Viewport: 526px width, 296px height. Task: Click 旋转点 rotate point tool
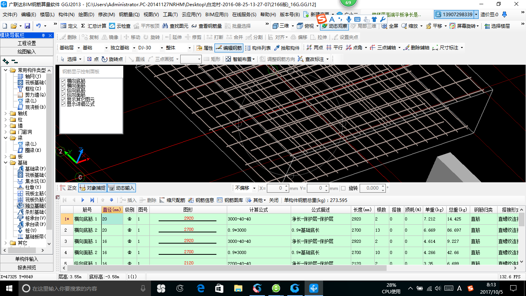112,59
